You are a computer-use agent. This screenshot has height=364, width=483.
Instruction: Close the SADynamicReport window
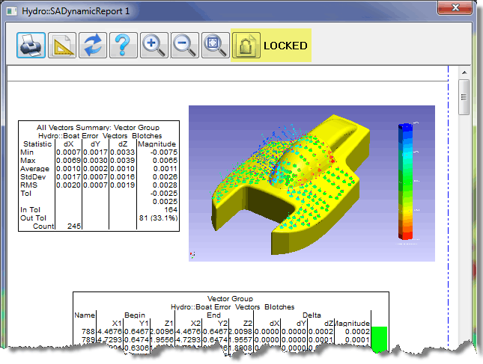click(x=455, y=7)
